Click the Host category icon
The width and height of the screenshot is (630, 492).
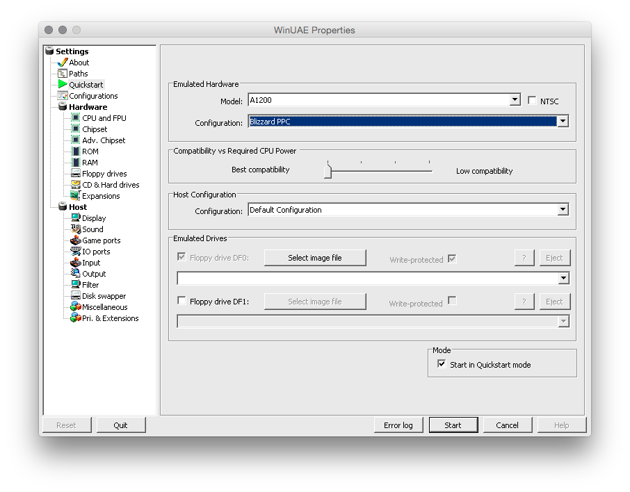coord(63,206)
